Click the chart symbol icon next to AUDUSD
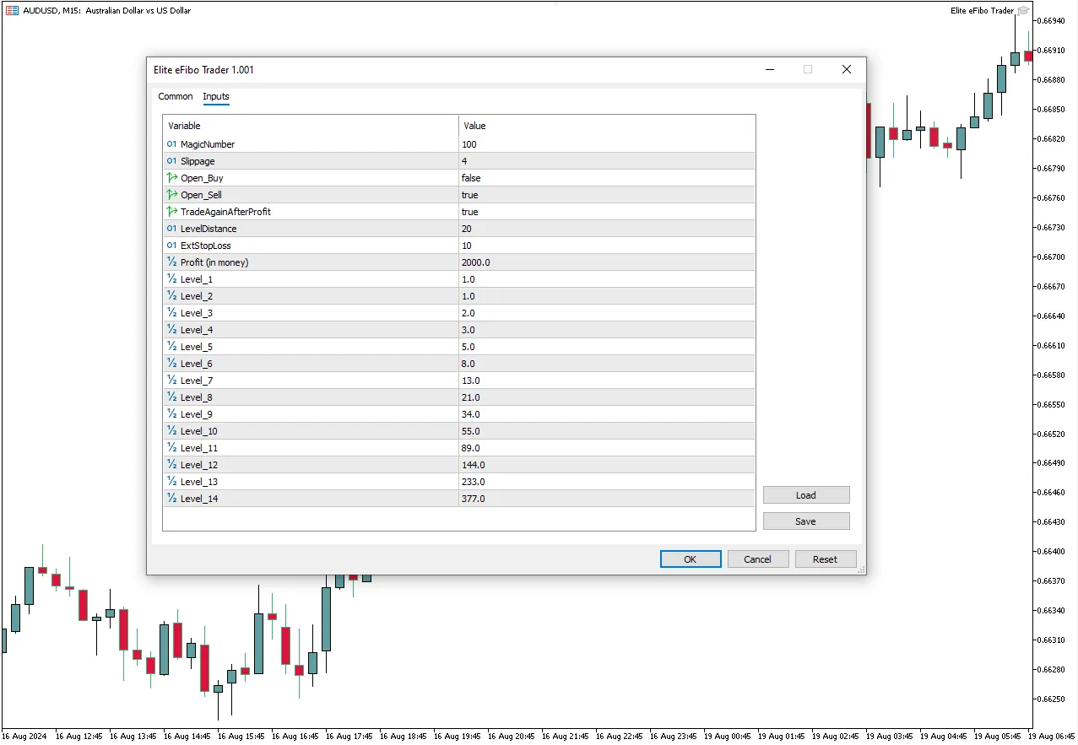This screenshot has height=745, width=1078. tap(12, 11)
